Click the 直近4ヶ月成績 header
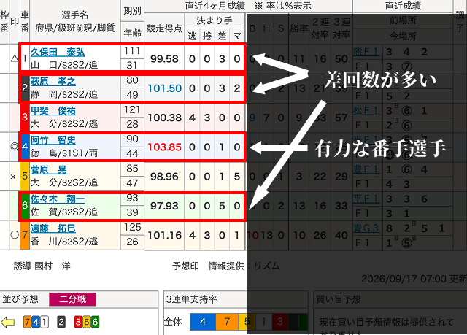 [215, 6]
